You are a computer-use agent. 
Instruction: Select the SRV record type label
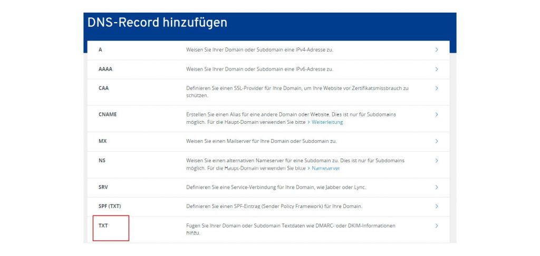click(103, 188)
